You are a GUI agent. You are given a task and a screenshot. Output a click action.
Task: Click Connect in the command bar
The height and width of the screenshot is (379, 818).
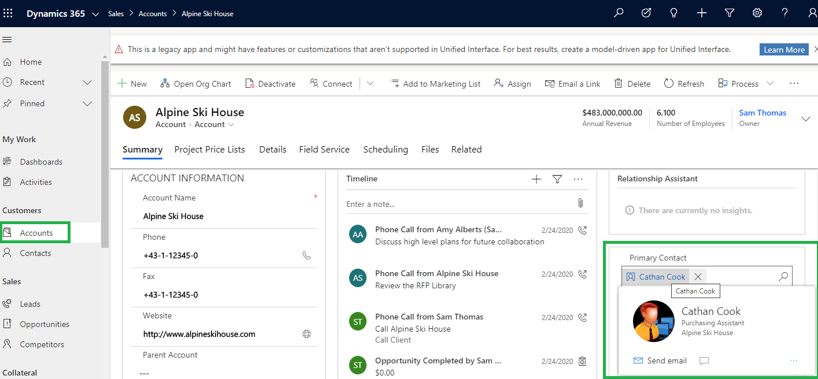[x=331, y=84]
